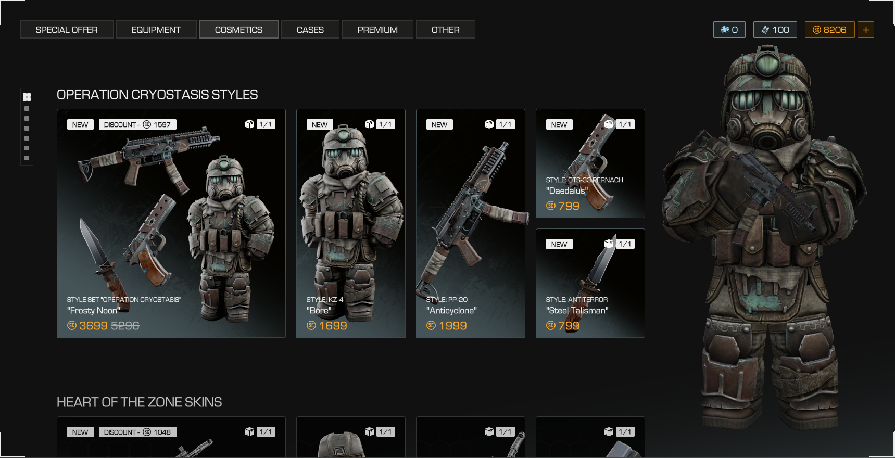Click the Operation Cryostasis Styles heading

(157, 95)
